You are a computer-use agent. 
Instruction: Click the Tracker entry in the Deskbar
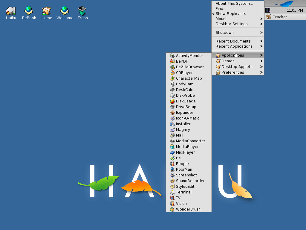click(280, 17)
